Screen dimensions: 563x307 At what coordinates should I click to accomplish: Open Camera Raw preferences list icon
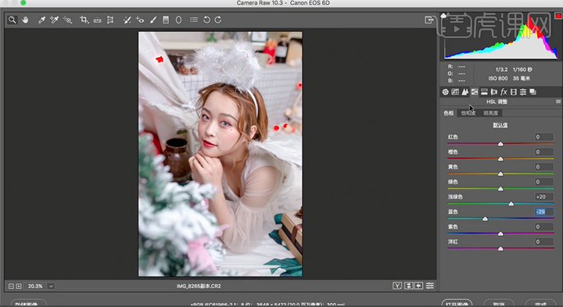tap(194, 20)
